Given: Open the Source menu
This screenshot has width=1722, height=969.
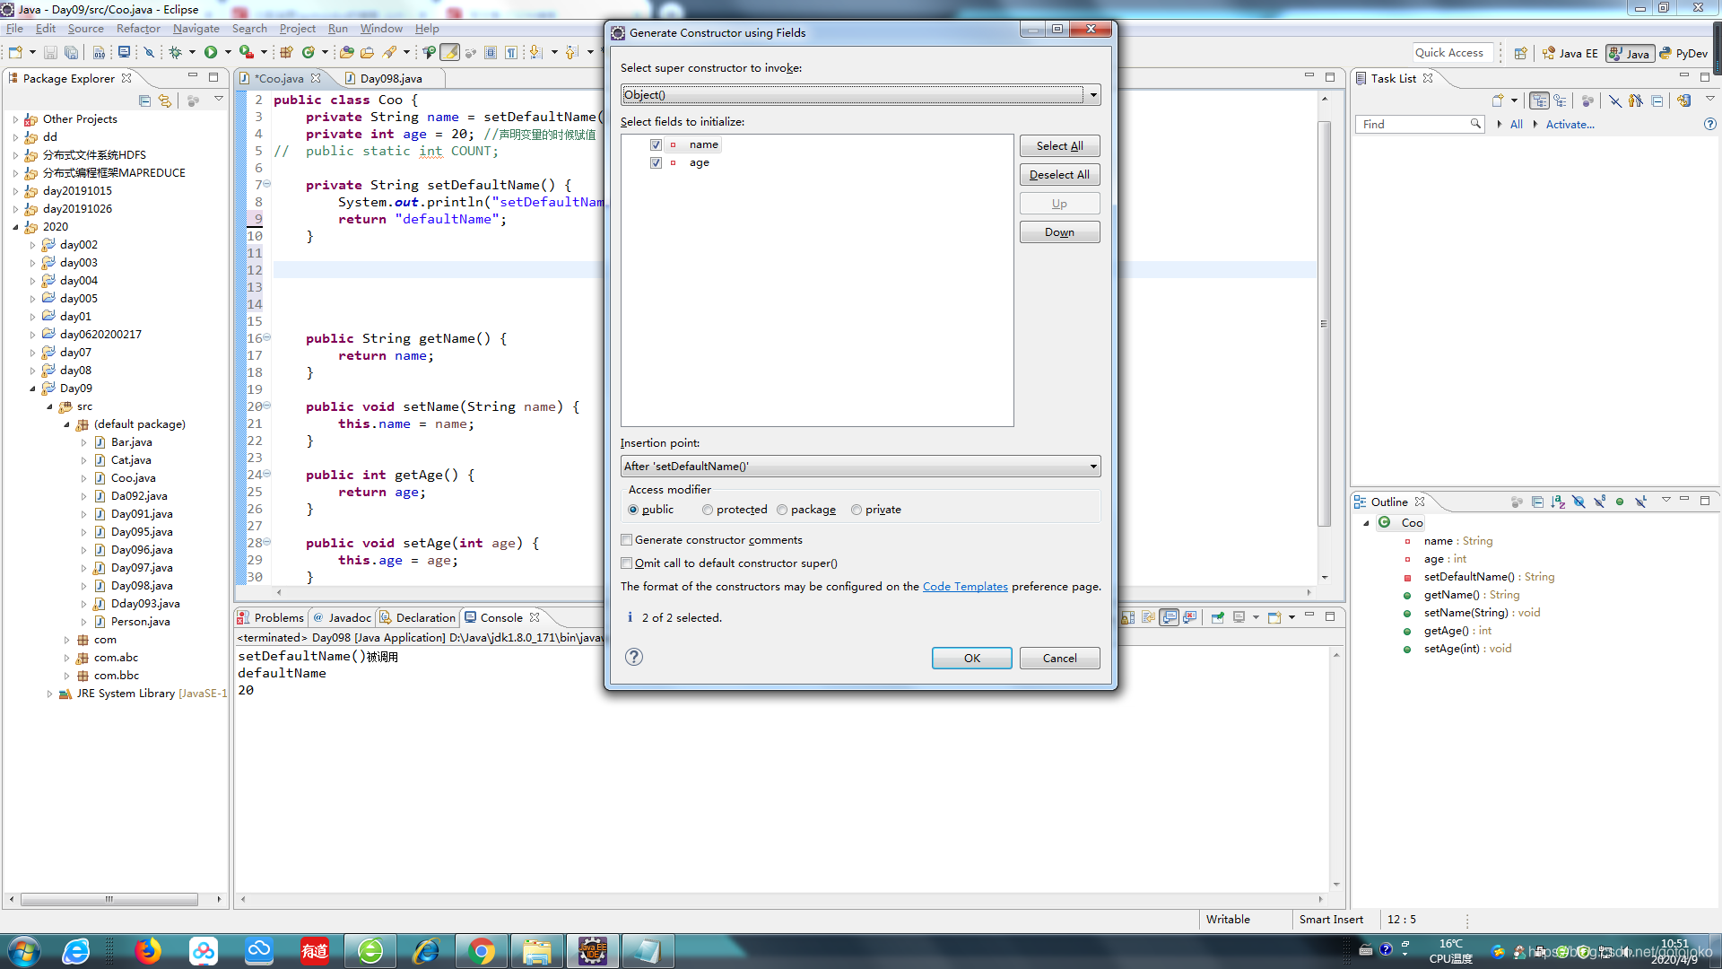Looking at the screenshot, I should pos(86,29).
